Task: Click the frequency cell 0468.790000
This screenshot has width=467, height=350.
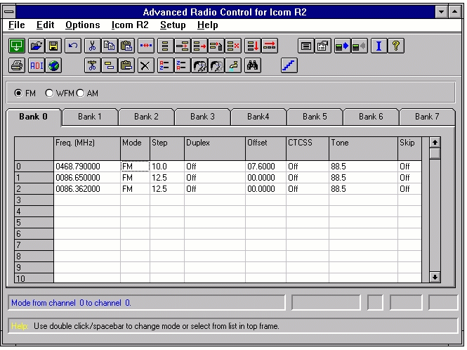Action: 87,167
